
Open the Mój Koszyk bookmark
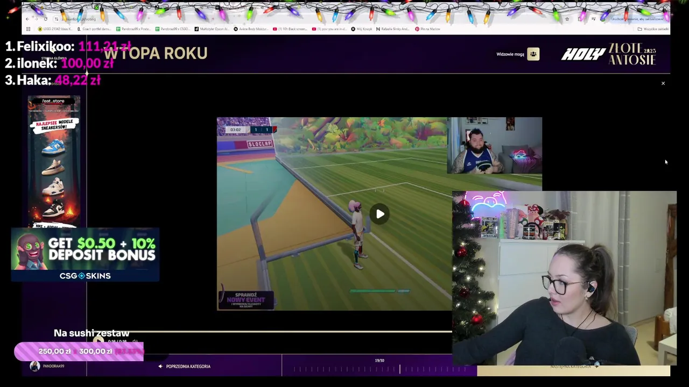coord(362,29)
